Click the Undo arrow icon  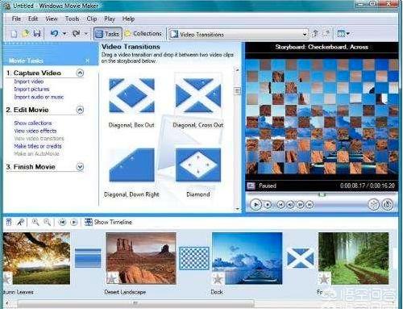(x=54, y=33)
